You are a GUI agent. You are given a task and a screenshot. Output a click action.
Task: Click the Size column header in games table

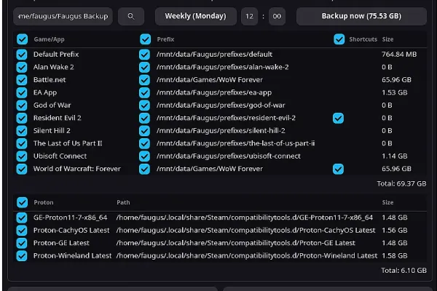click(387, 39)
